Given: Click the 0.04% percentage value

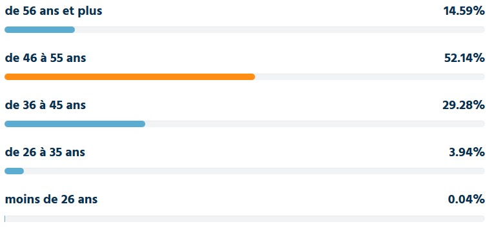Looking at the screenshot, I should 466,199.
